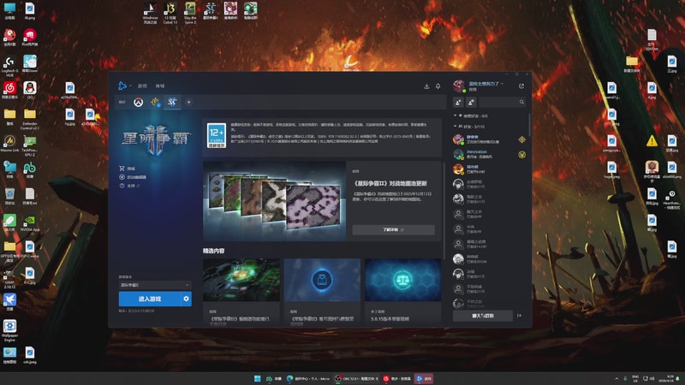
Task: Click the friends list scrollbar
Action: tap(529, 125)
